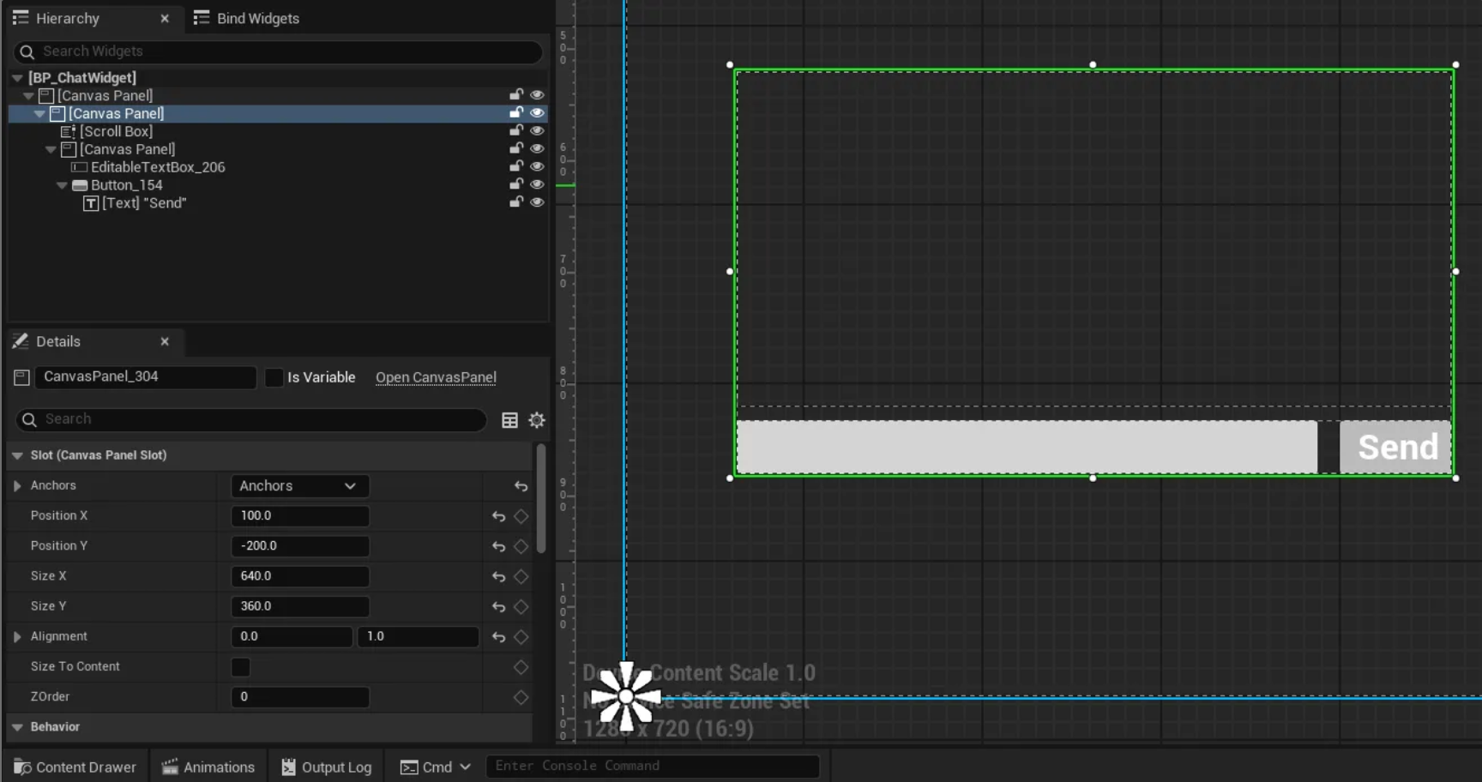
Task: Collapse the nested Canvas Panel tree node
Action: pyautogui.click(x=51, y=150)
